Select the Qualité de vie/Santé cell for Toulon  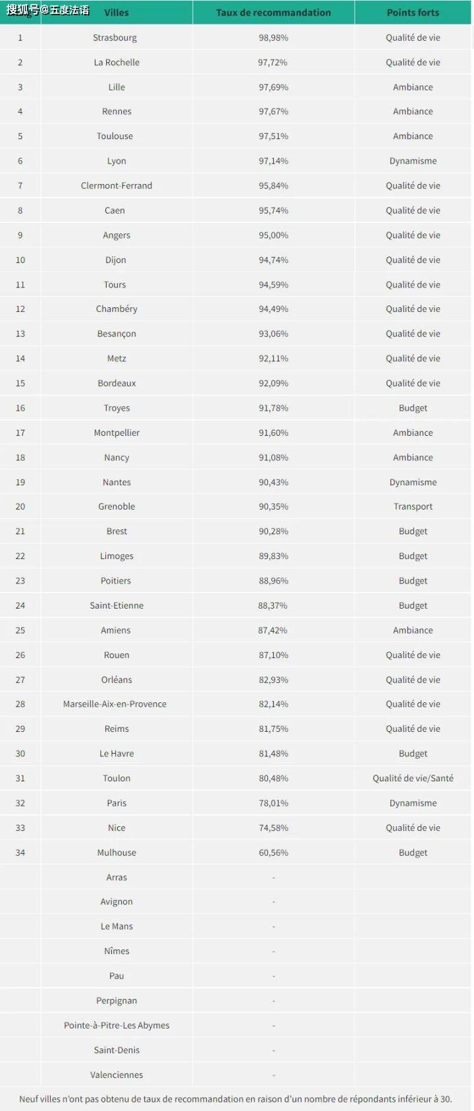[413, 778]
